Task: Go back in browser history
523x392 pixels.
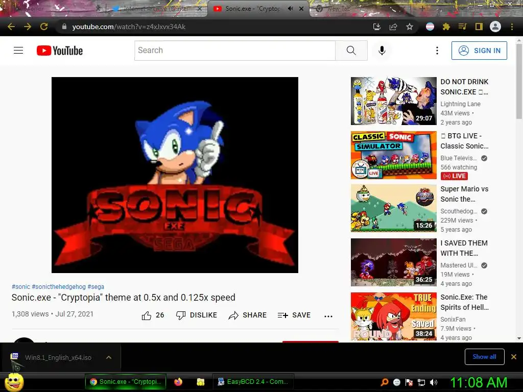Action: point(11,27)
